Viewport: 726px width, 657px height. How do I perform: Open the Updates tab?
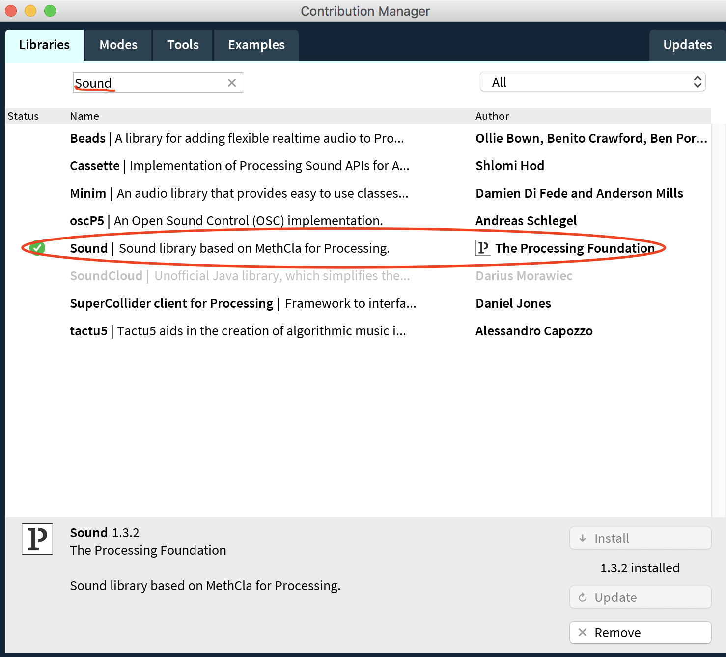click(687, 45)
